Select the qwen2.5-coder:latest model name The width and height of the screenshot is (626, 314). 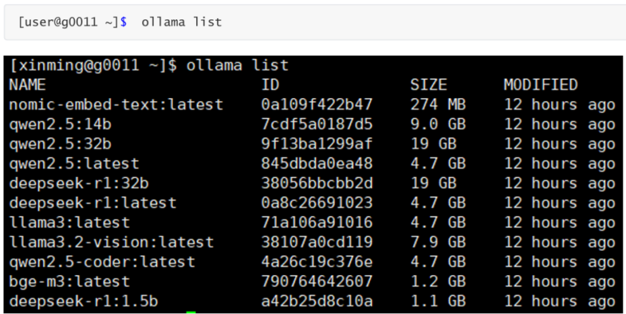pyautogui.click(x=102, y=262)
